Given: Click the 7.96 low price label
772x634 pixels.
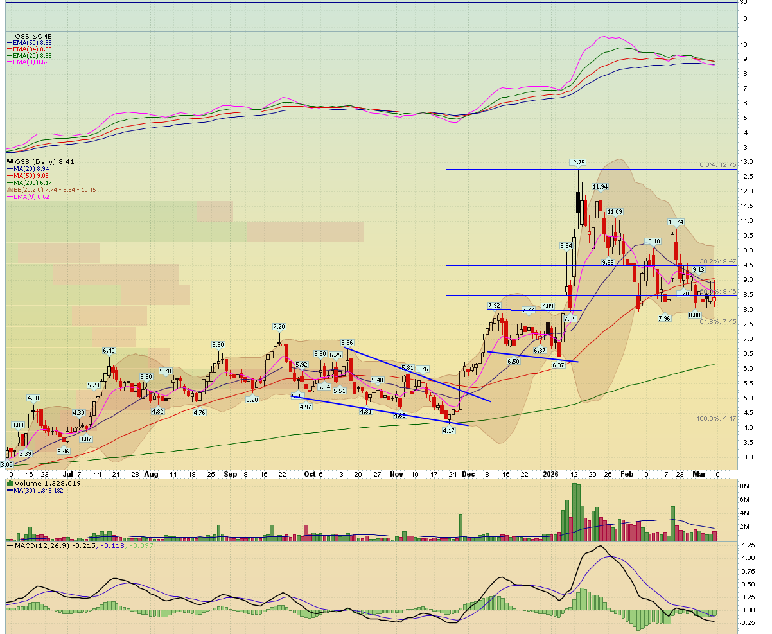Looking at the screenshot, I should tap(664, 318).
